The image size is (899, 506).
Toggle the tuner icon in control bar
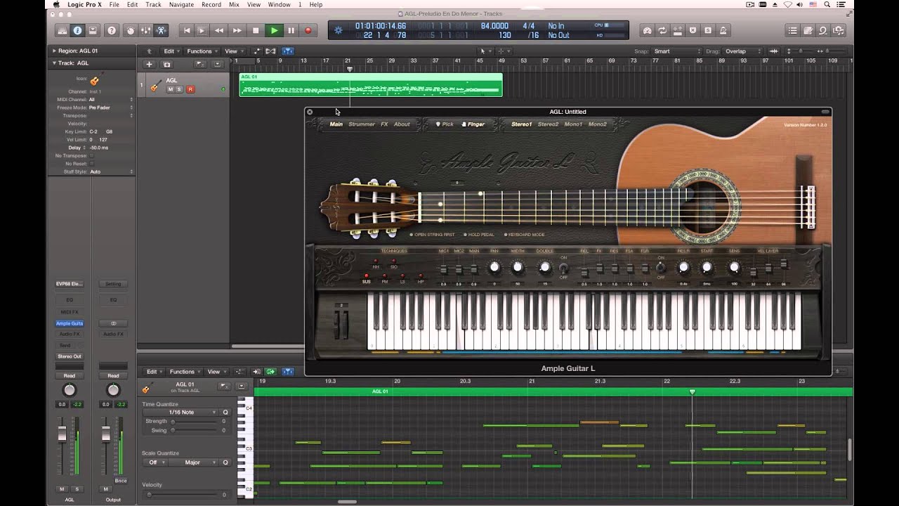click(x=647, y=30)
